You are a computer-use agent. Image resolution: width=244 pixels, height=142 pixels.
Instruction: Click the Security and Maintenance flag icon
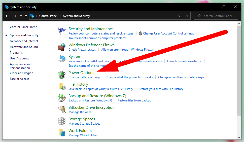pyautogui.click(x=61, y=31)
